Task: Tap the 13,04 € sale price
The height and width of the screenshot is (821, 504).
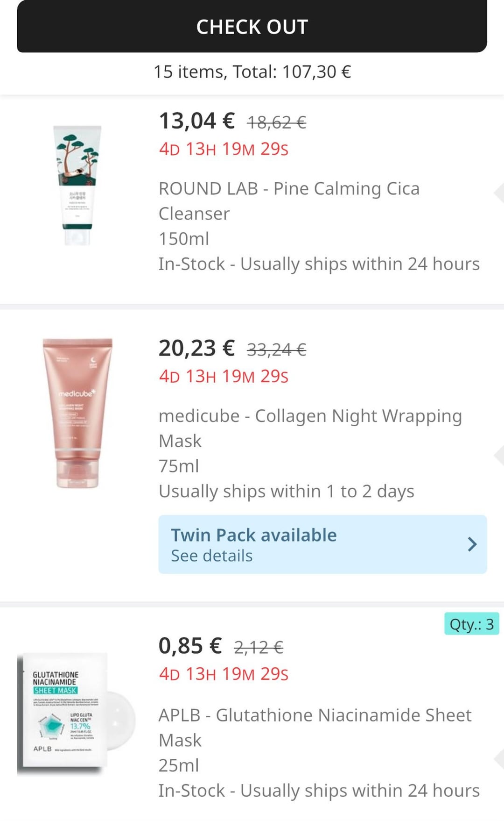Action: [x=196, y=121]
